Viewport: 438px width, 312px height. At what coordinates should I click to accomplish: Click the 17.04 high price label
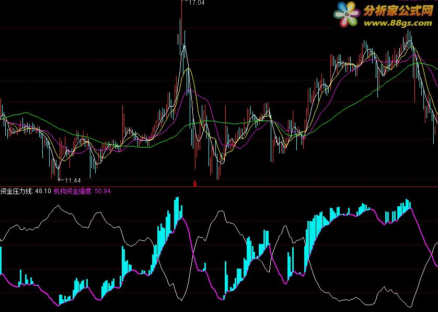pos(197,3)
